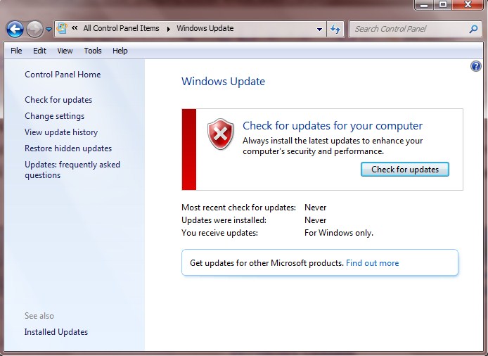Open help via the blue question mark icon

(x=476, y=66)
